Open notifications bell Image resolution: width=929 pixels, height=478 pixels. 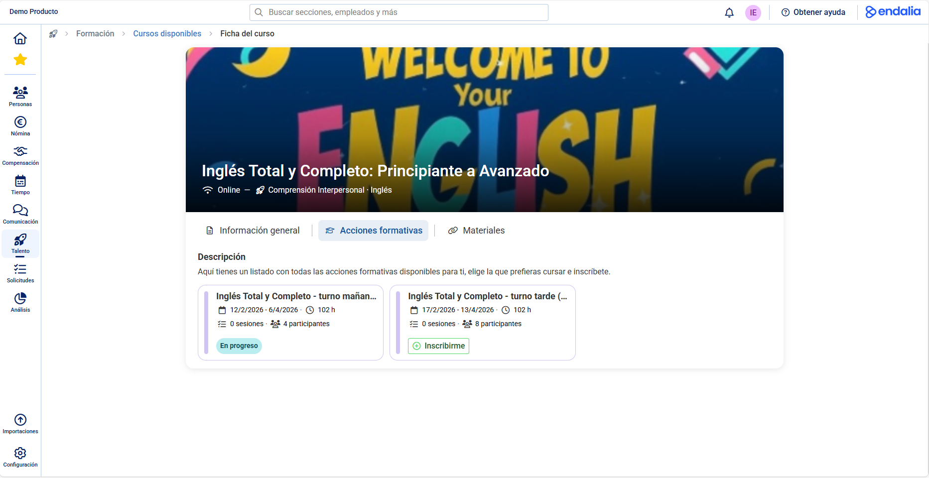pyautogui.click(x=729, y=12)
